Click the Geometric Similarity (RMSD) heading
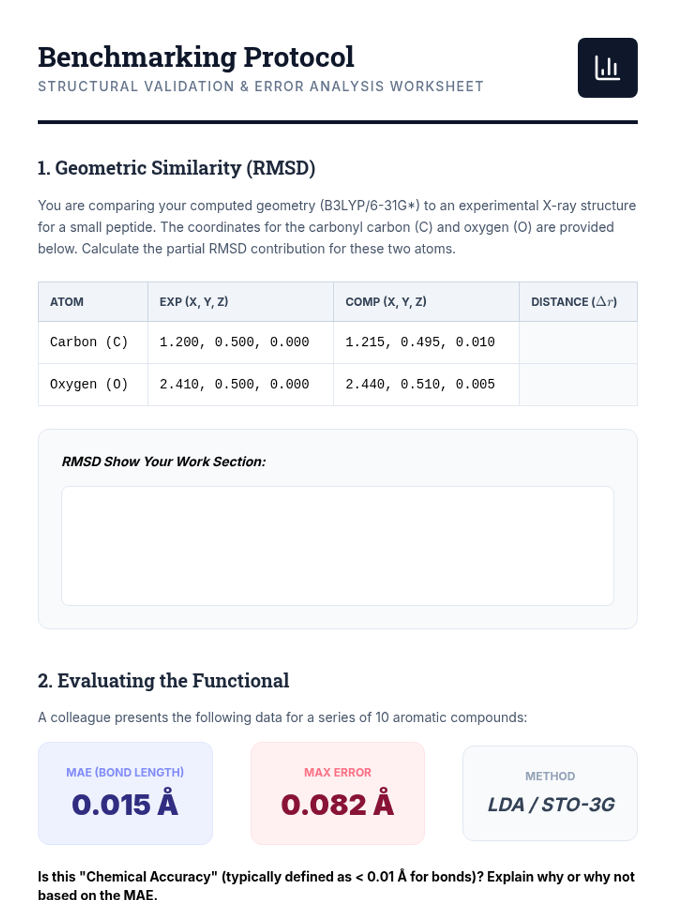Image resolution: width=675 pixels, height=900 pixels. pos(176,168)
